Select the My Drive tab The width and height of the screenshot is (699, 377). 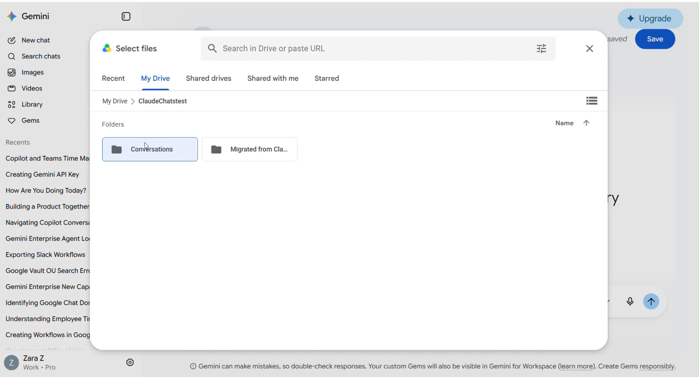pyautogui.click(x=155, y=79)
